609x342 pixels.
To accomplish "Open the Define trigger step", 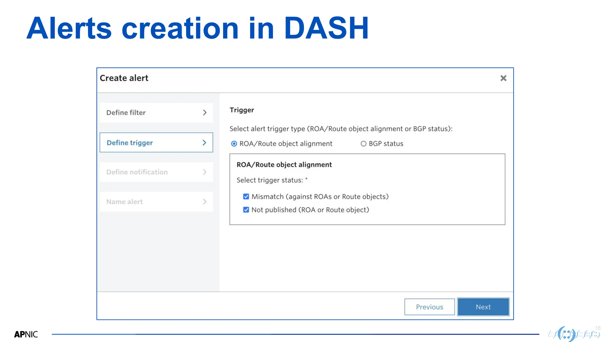I will tap(156, 142).
